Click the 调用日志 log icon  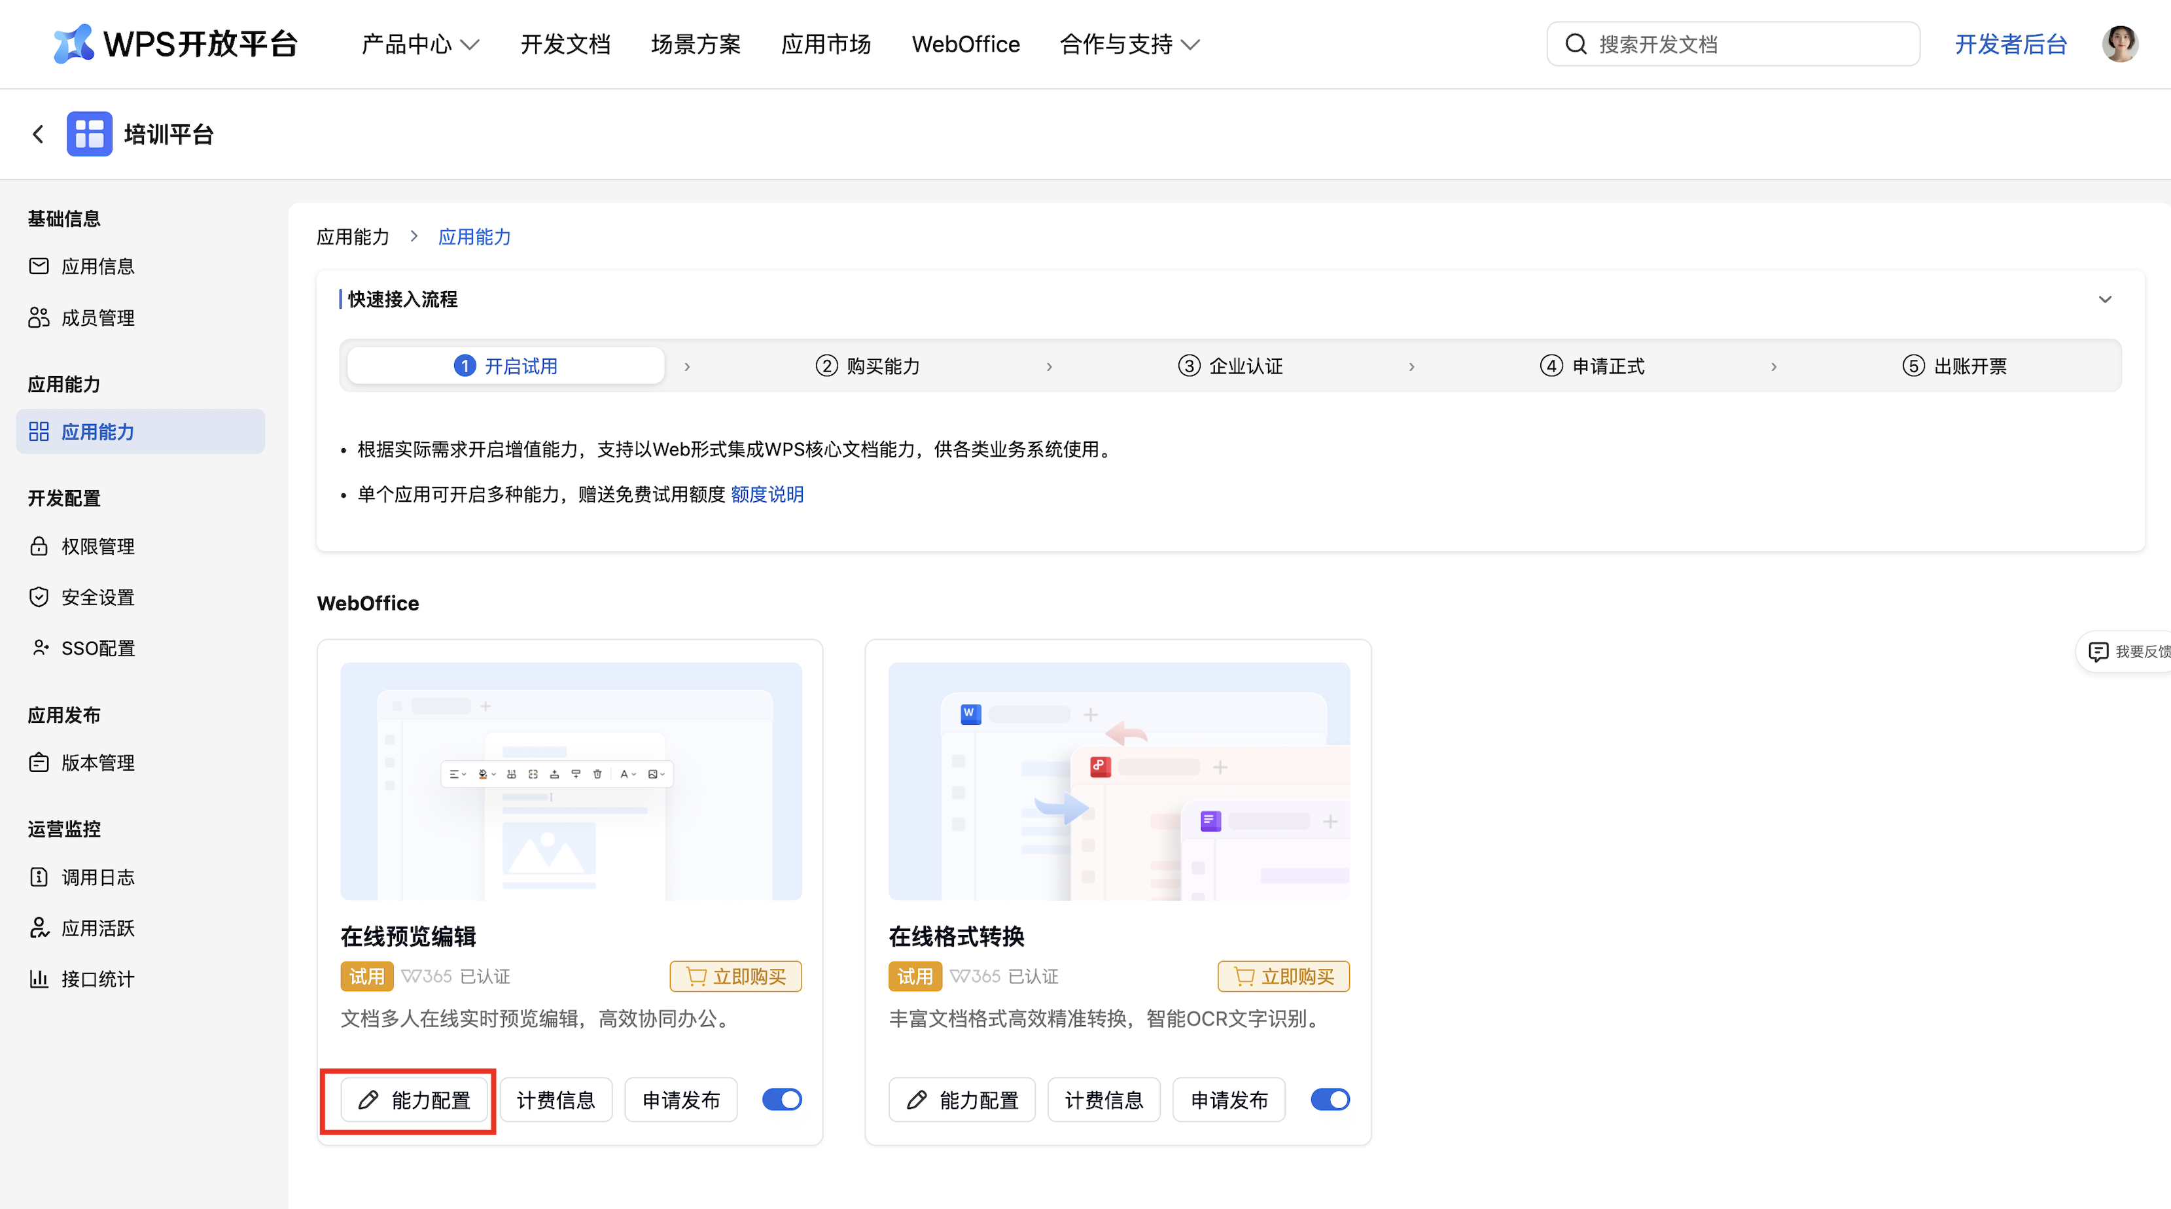39,877
